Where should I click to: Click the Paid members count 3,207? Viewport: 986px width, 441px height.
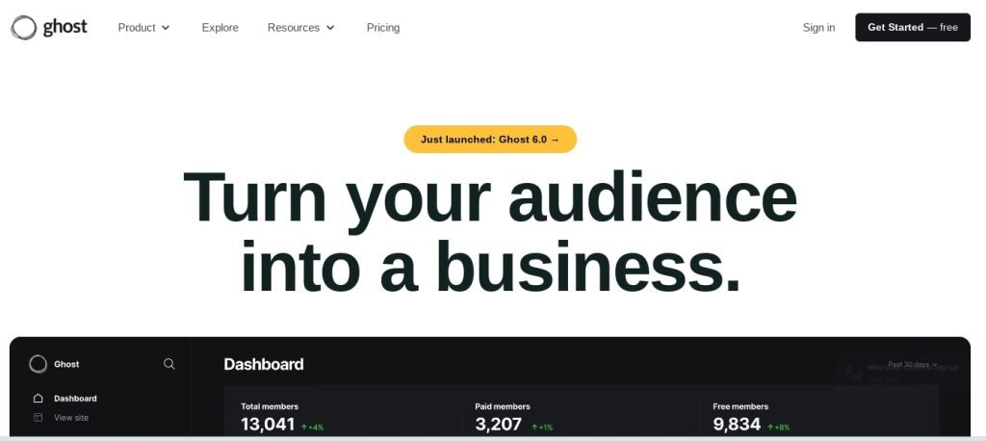tap(499, 425)
